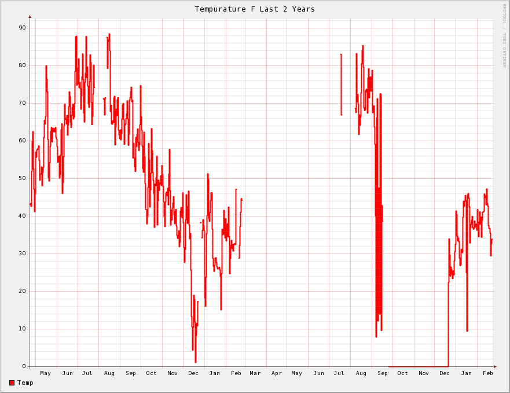This screenshot has height=393, width=510.
Task: Click the 80 value on the Y axis
Action: (x=22, y=65)
